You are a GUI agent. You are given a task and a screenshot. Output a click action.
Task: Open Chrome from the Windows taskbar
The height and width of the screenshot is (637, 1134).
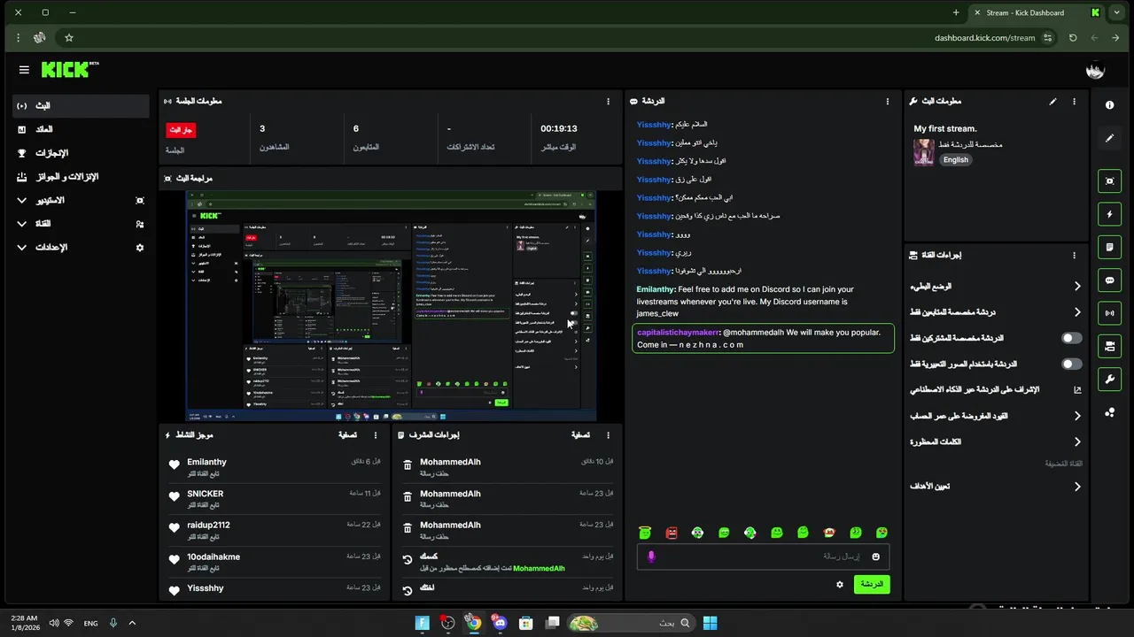click(x=474, y=623)
